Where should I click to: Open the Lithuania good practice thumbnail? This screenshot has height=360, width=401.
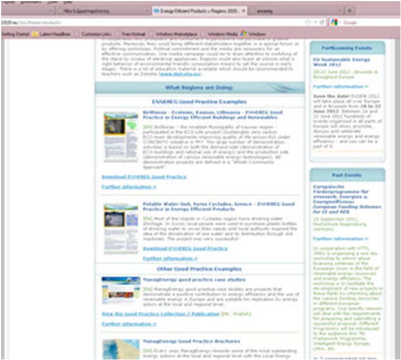tap(121, 137)
